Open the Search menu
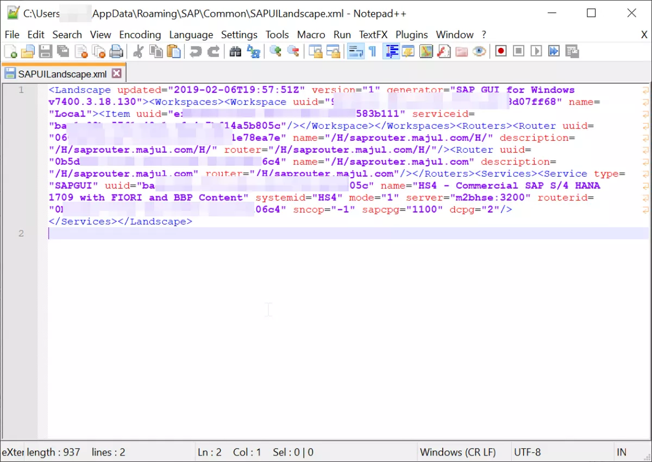The image size is (652, 462). click(x=67, y=35)
